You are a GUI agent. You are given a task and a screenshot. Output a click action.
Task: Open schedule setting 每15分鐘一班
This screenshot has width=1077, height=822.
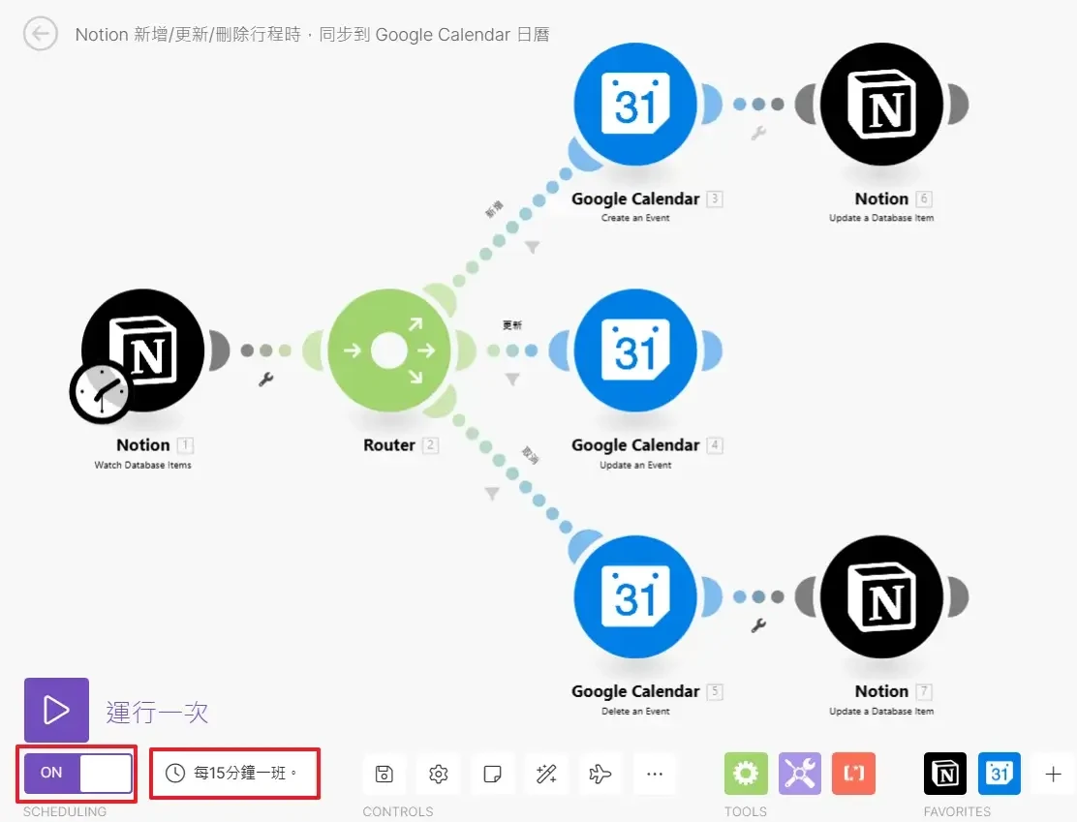click(234, 774)
